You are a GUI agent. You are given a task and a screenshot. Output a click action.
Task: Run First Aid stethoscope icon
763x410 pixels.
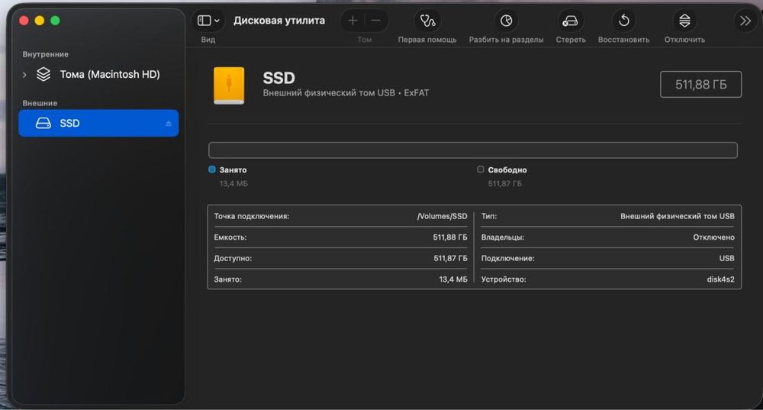[427, 21]
